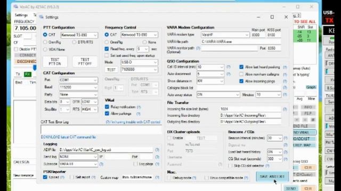This screenshot has height=191, width=341.
Task: Enable Allow non-ham callsigns
Action: tap(241, 74)
